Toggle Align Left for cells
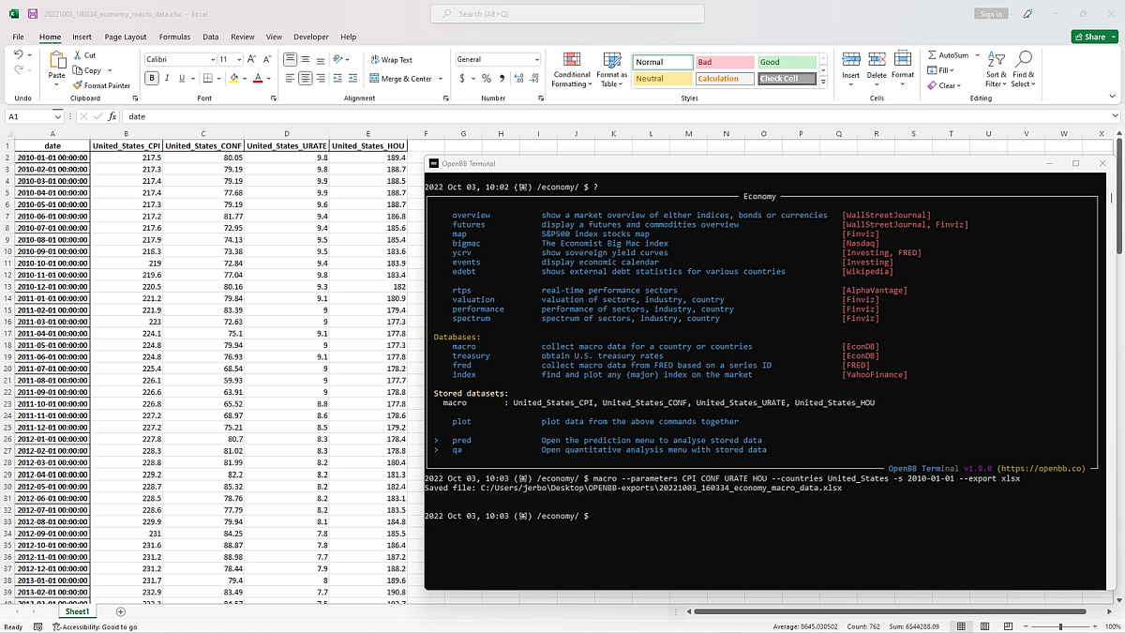Viewport: 1125px width, 633px height. tap(290, 79)
